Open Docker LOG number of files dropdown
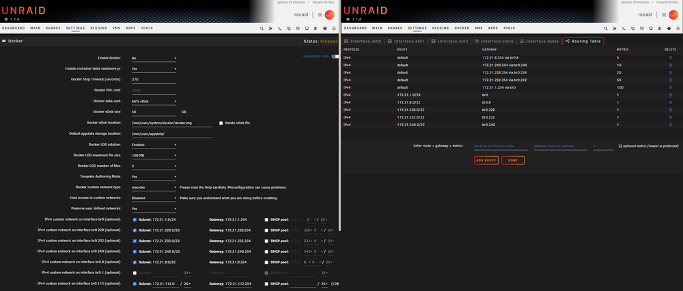This screenshot has height=291, width=683. pos(154,166)
